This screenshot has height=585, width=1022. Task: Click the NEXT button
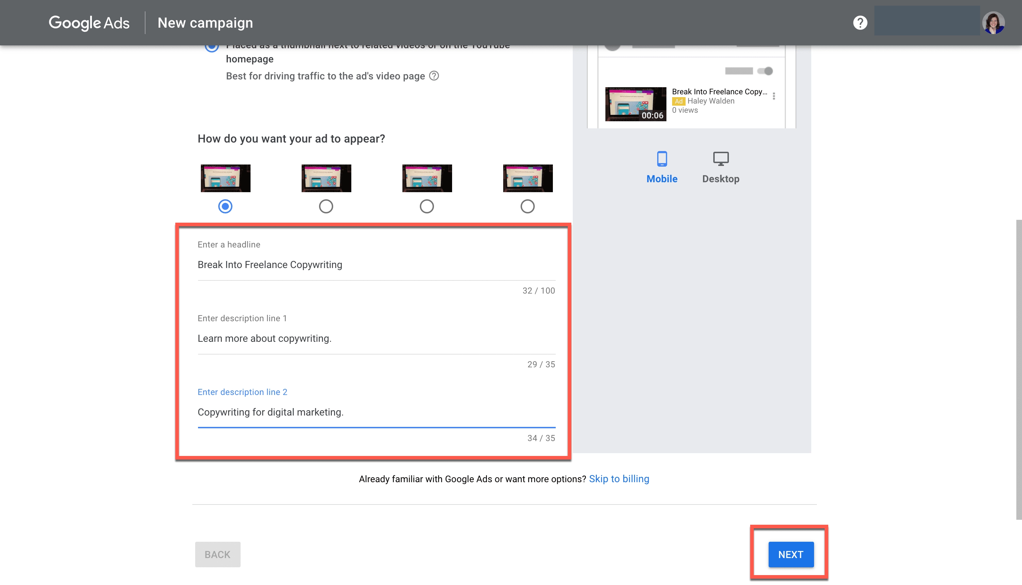(789, 555)
